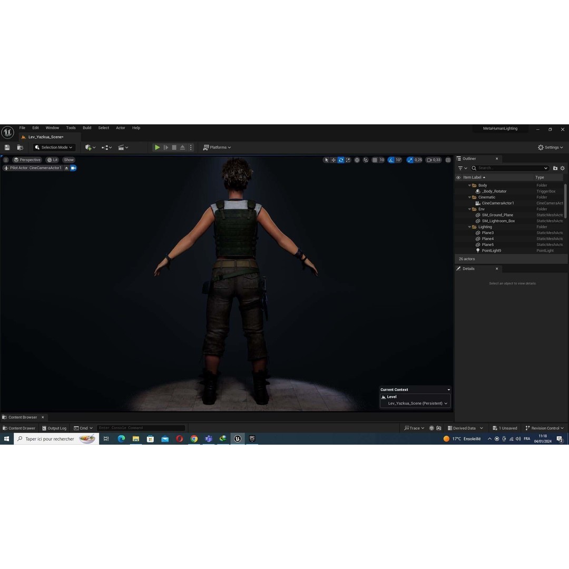Image resolution: width=569 pixels, height=569 pixels.
Task: Collapse the Lighting folder in Outliner
Action: [469, 227]
